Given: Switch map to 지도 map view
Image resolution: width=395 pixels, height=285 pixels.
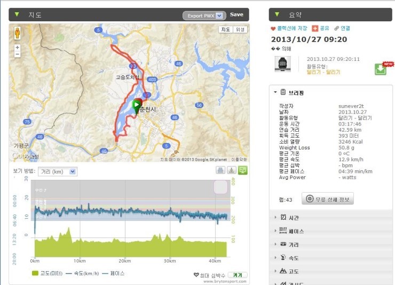Looking at the screenshot, I should [x=226, y=30].
